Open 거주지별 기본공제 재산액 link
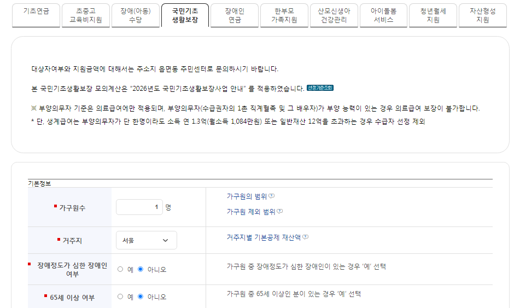 pyautogui.click(x=264, y=237)
